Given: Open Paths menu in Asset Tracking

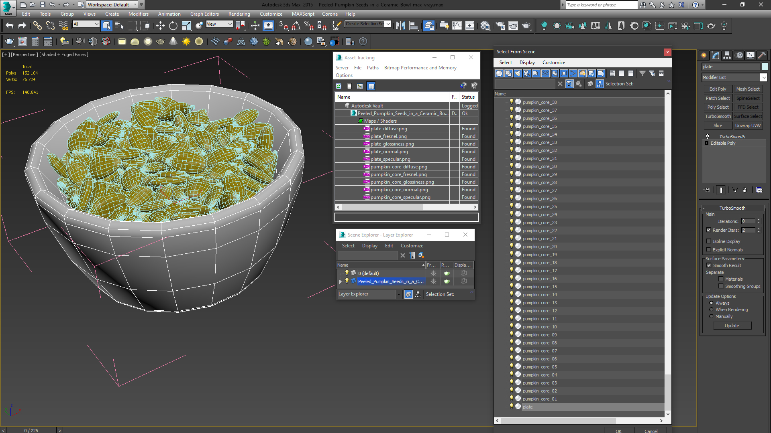Looking at the screenshot, I should (x=373, y=68).
